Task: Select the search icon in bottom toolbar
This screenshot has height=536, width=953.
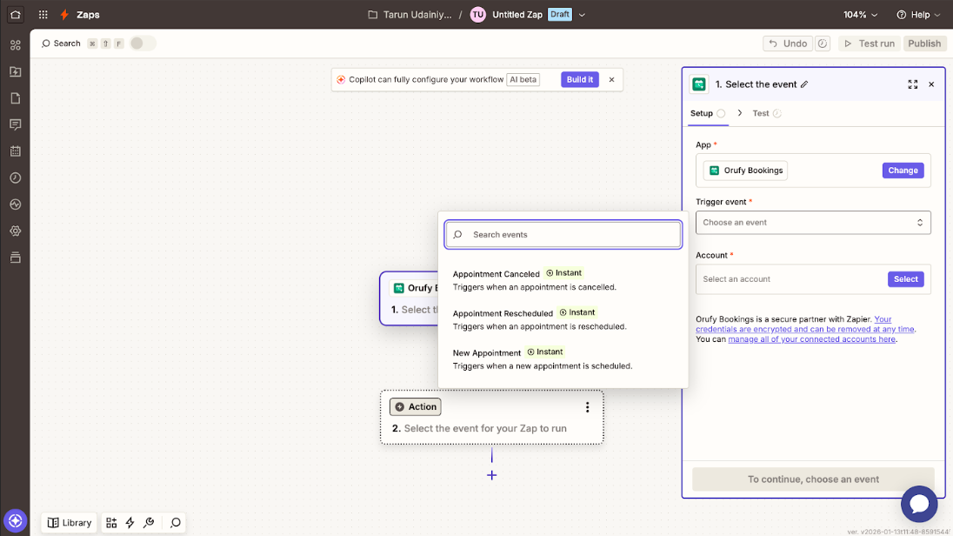Action: [175, 522]
